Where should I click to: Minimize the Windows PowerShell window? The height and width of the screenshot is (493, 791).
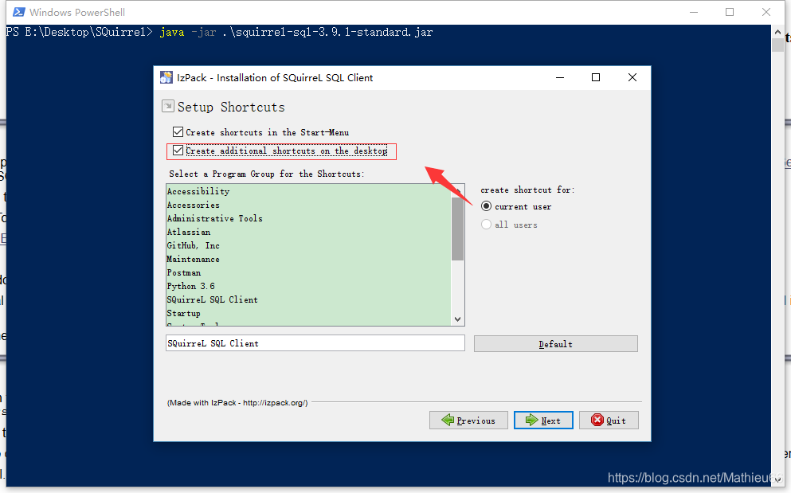click(694, 12)
